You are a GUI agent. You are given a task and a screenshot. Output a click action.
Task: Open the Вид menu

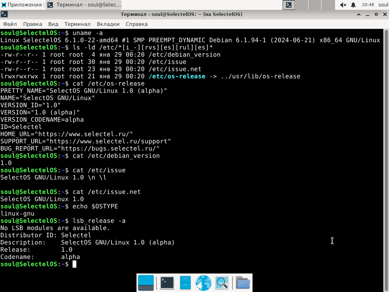(53, 24)
